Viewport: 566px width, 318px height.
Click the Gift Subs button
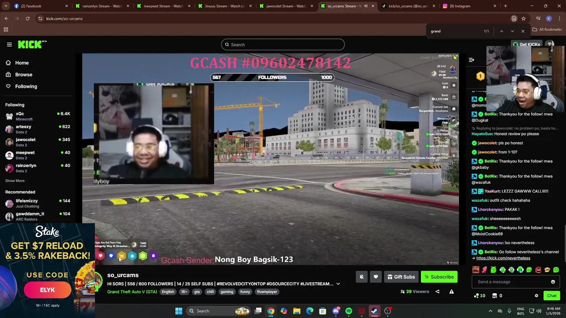[401, 277]
